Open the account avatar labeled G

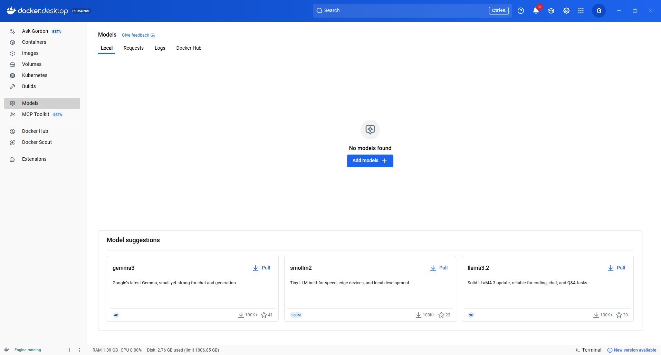click(599, 11)
